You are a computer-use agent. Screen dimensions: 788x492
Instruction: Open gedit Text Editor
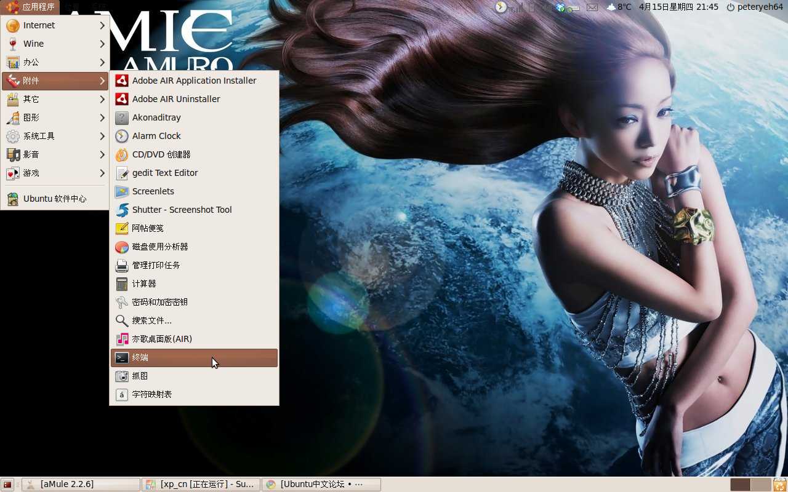click(194, 173)
